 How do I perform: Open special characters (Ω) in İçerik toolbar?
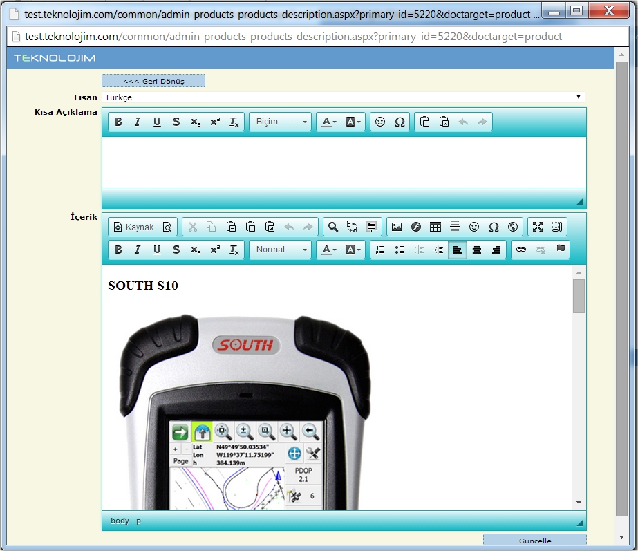494,227
